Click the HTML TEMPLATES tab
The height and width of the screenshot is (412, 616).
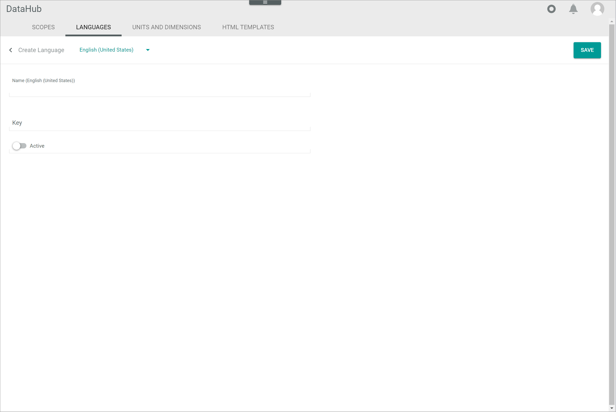coord(248,27)
